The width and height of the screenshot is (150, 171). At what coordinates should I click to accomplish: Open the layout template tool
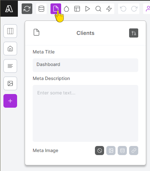click(77, 9)
